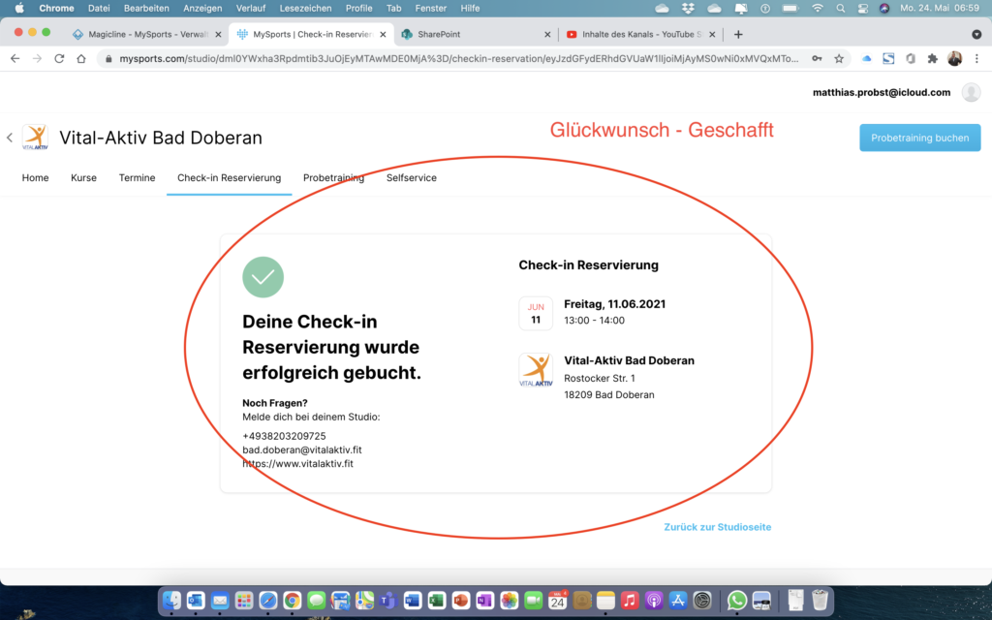
Task: Open the Selfservice tab
Action: (x=411, y=178)
